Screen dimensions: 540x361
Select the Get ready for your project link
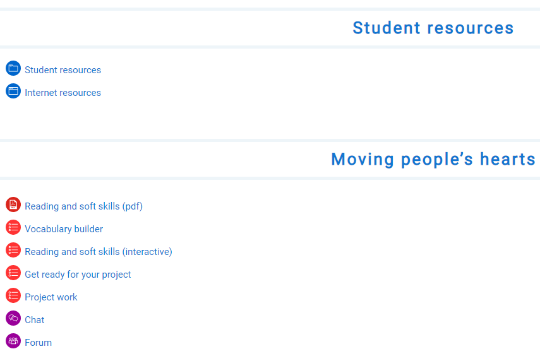[78, 275]
